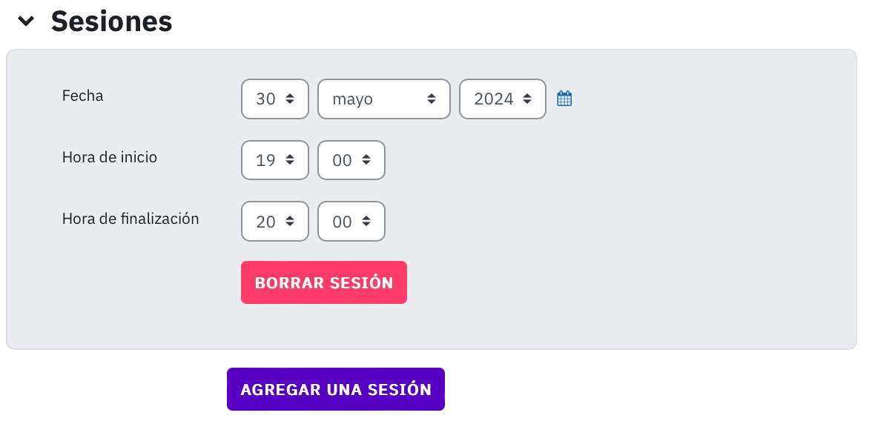Open the start minute dropdown under Hora de inicio
This screenshot has height=424, width=872.
pos(351,160)
